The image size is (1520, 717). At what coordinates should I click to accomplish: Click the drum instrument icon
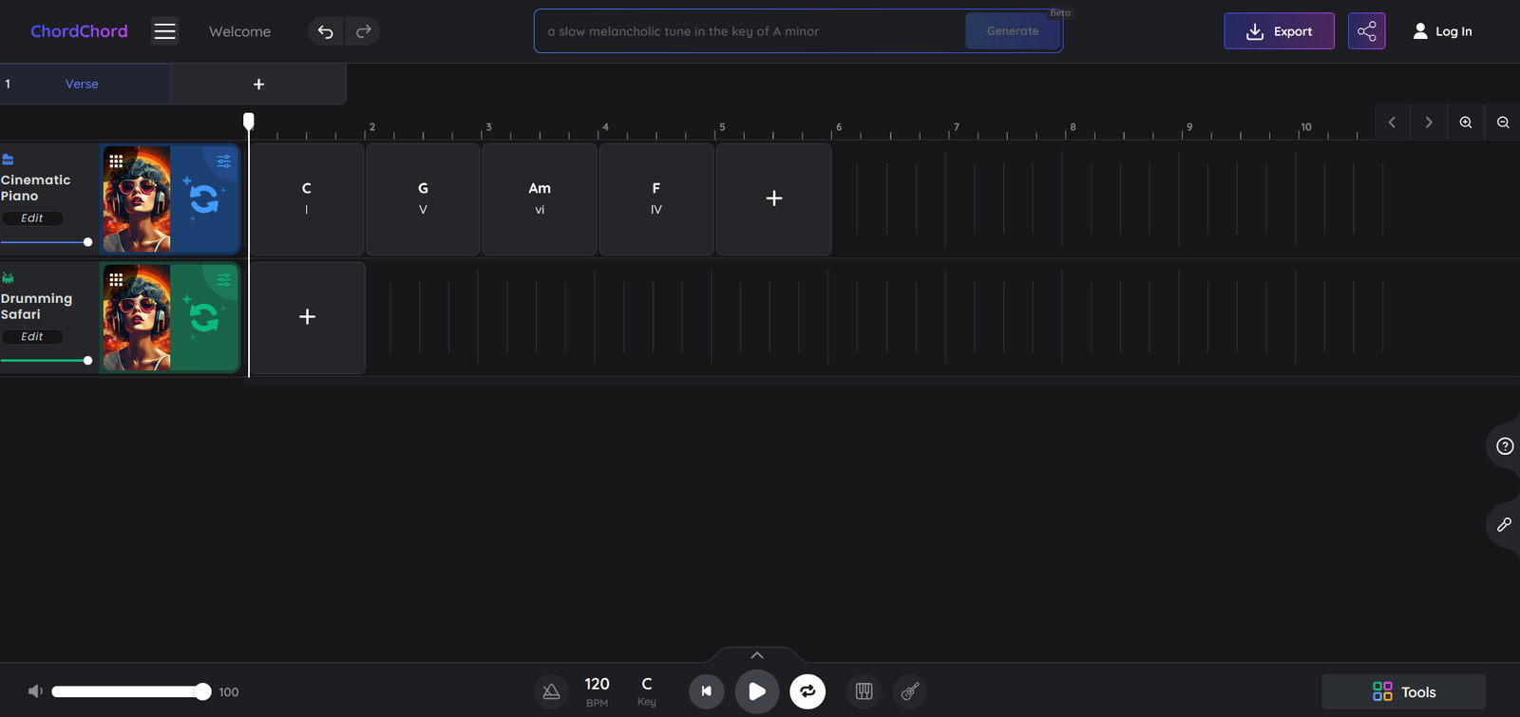coord(8,278)
